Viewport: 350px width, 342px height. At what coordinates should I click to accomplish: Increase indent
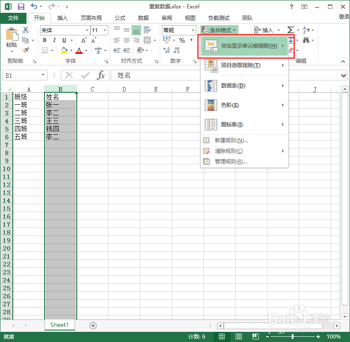click(x=127, y=50)
